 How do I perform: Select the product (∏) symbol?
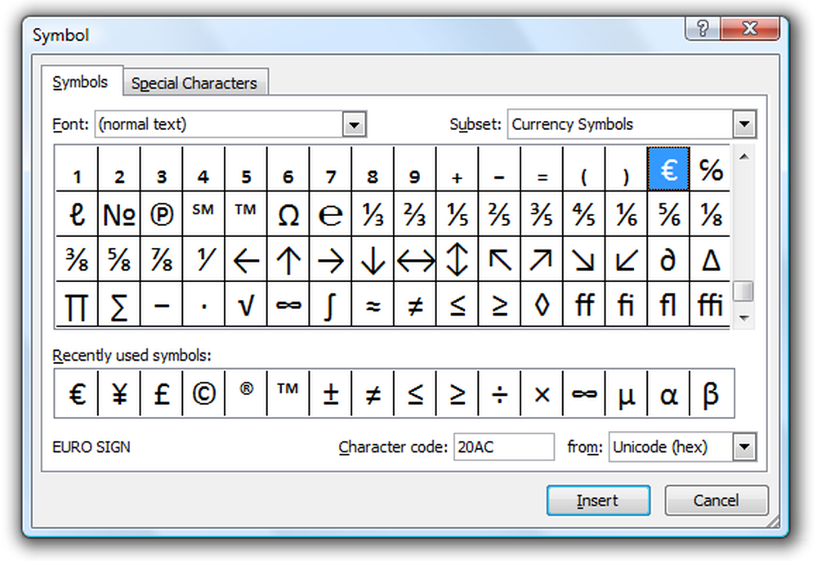pyautogui.click(x=77, y=304)
